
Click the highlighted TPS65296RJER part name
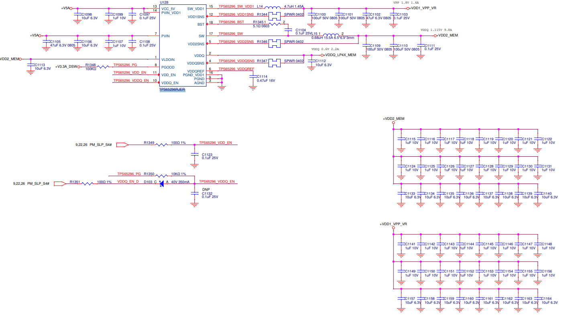(172, 90)
